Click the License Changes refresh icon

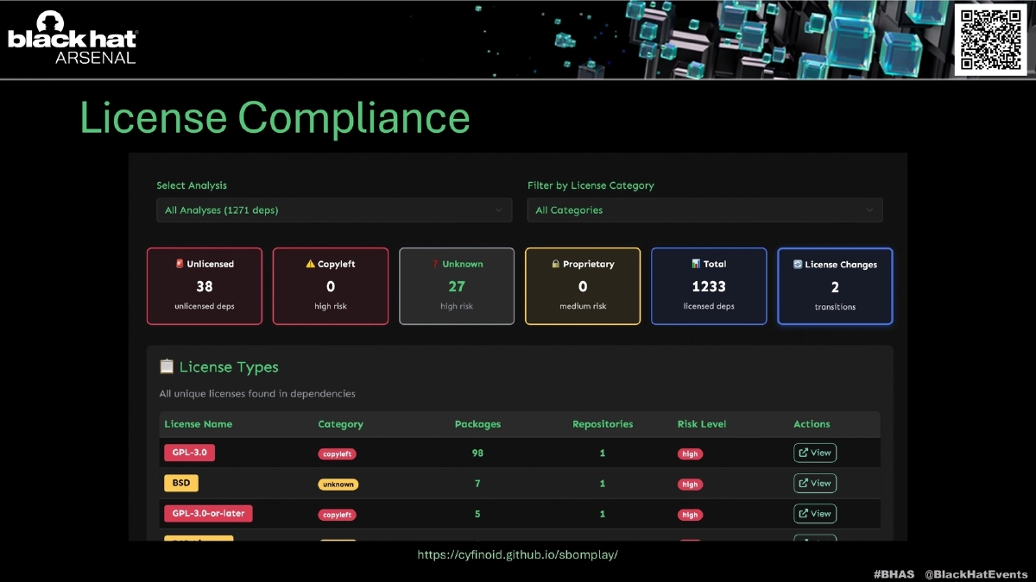coord(798,265)
